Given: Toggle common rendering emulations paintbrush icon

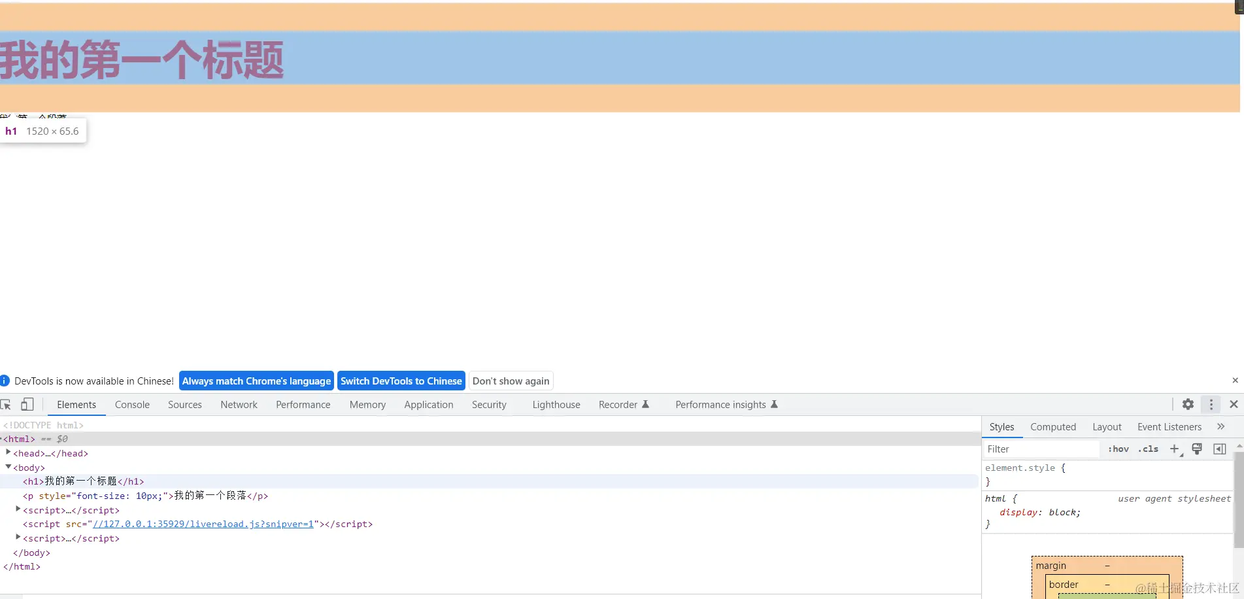Looking at the screenshot, I should [1197, 449].
